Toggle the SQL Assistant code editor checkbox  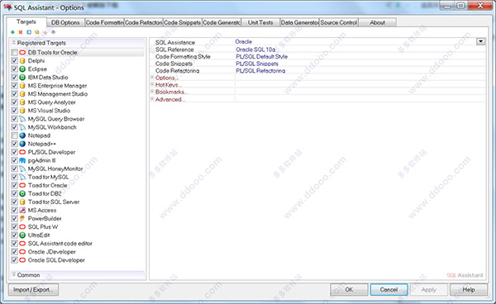(15, 244)
